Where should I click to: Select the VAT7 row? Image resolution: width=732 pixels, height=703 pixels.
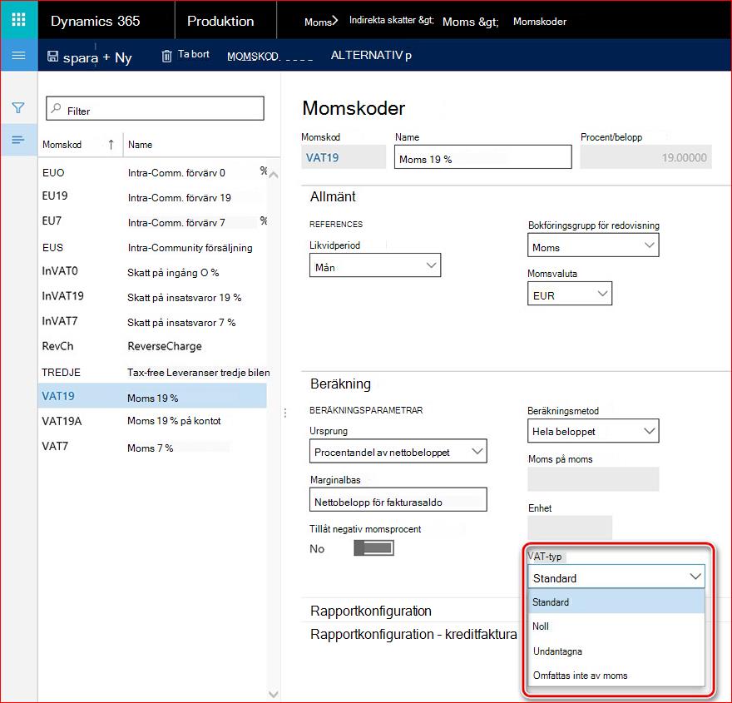[153, 447]
